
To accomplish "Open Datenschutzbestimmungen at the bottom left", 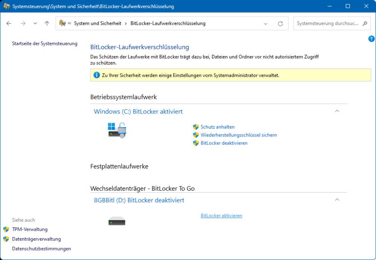I will [x=41, y=248].
